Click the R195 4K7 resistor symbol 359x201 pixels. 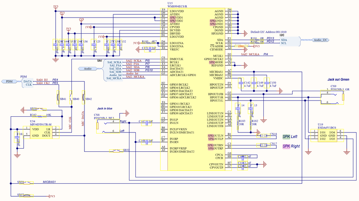click(x=148, y=43)
